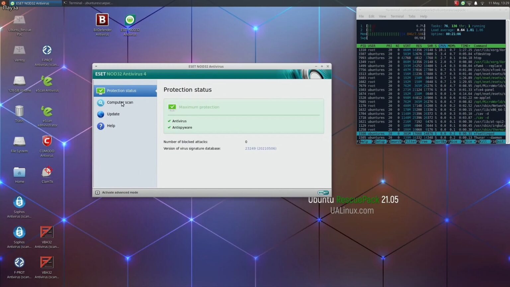Open Protection status section in ESET

[125, 91]
